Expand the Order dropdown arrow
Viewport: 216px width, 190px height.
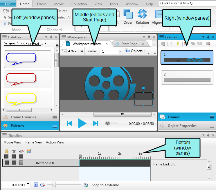coord(128,26)
